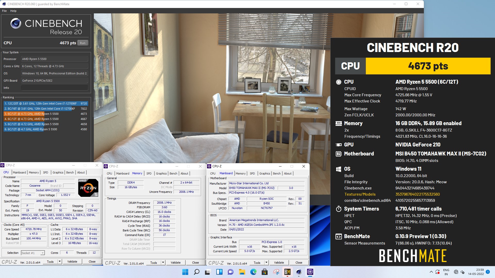The width and height of the screenshot is (495, 278).
Task: Click Tools button in right CPU-Z window
Action: (257, 263)
